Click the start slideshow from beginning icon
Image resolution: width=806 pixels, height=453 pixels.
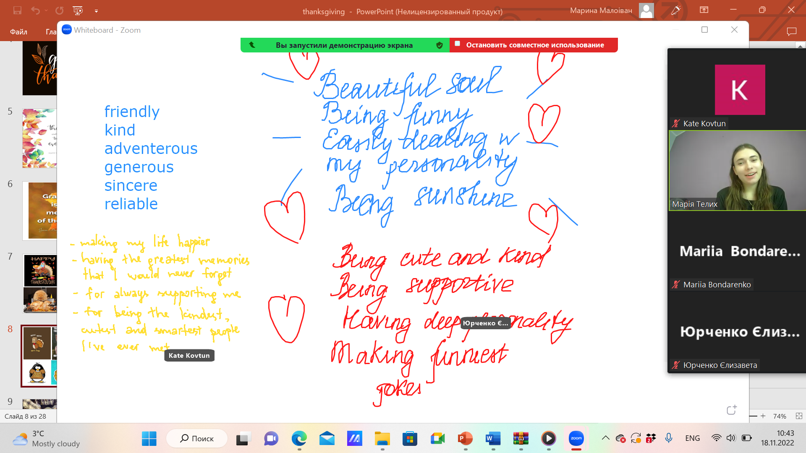click(x=78, y=10)
